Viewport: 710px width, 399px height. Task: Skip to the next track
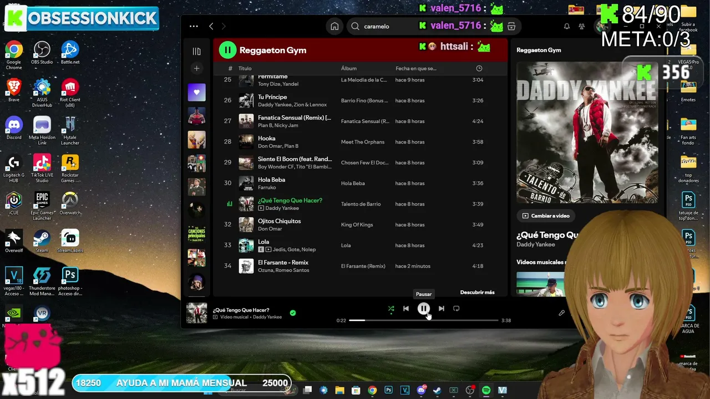tap(441, 309)
